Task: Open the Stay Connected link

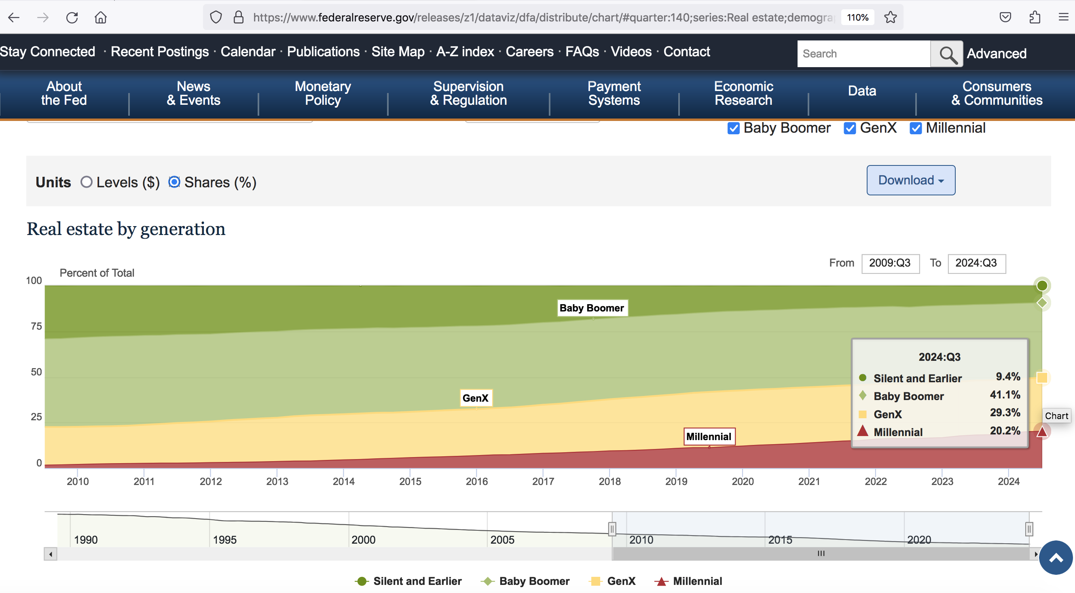Action: (47, 51)
